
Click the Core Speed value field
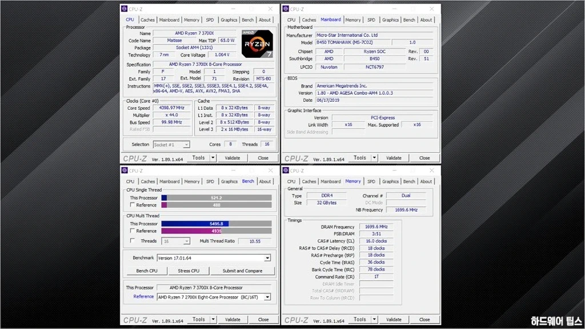point(171,108)
